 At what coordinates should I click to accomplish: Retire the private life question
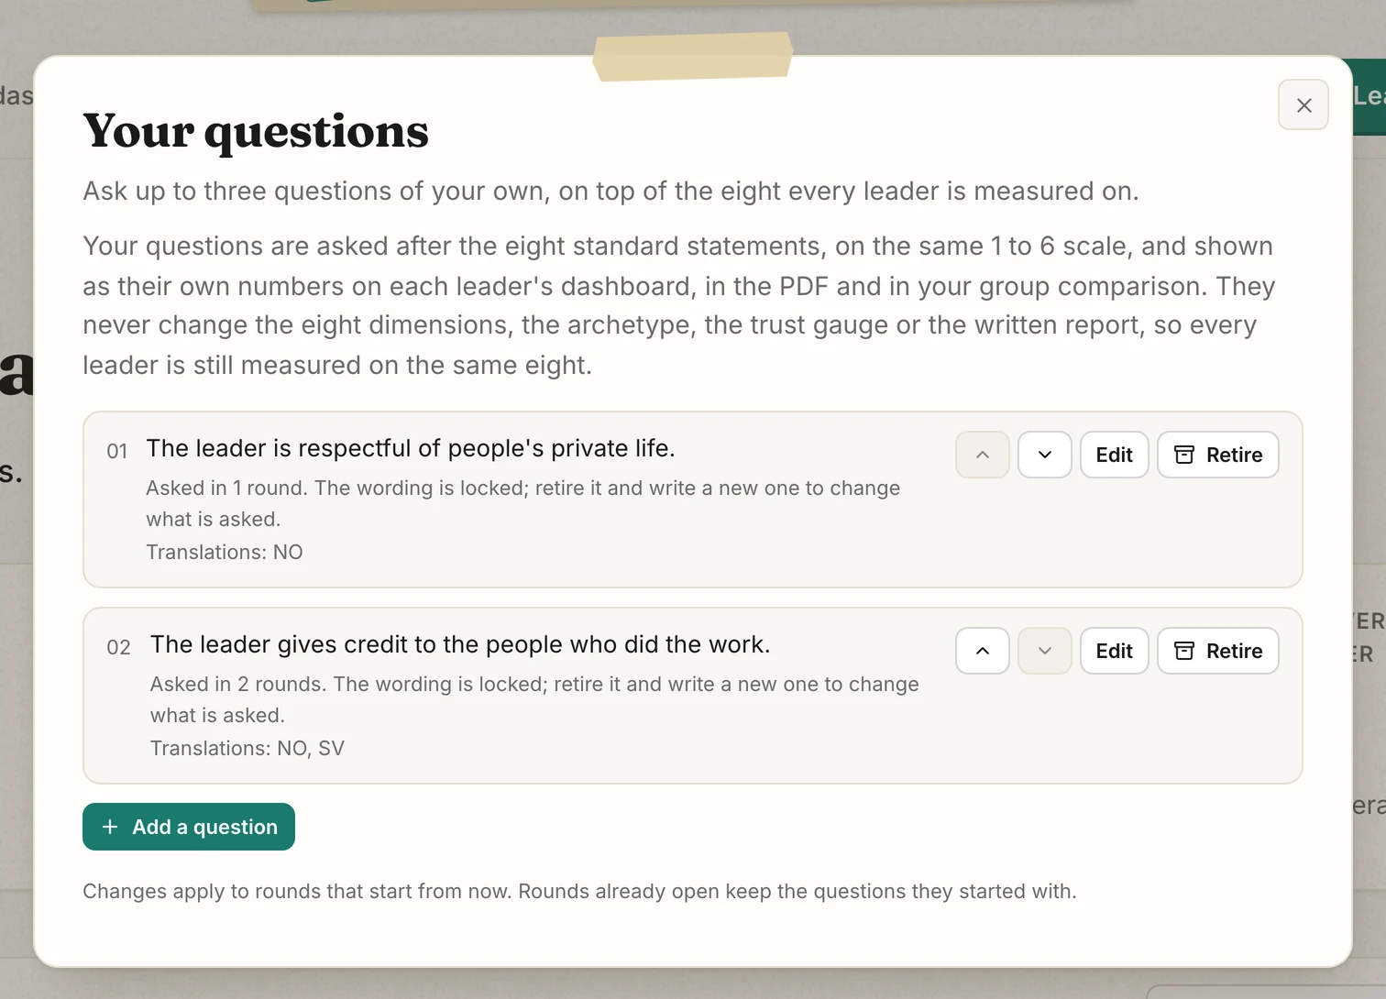tap(1217, 455)
